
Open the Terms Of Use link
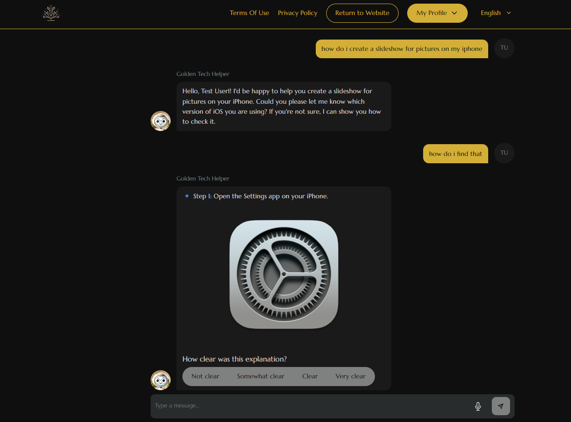click(x=249, y=13)
